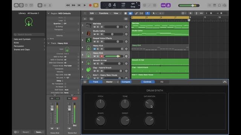This screenshot has height=135, width=241.
Task: Toggle Show Flex in the tracks menu bar
Action: 141,13
